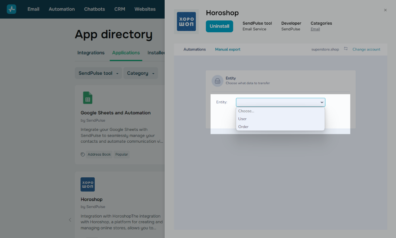This screenshot has width=396, height=238.
Task: Click the Address Book tag
Action: pos(99,154)
